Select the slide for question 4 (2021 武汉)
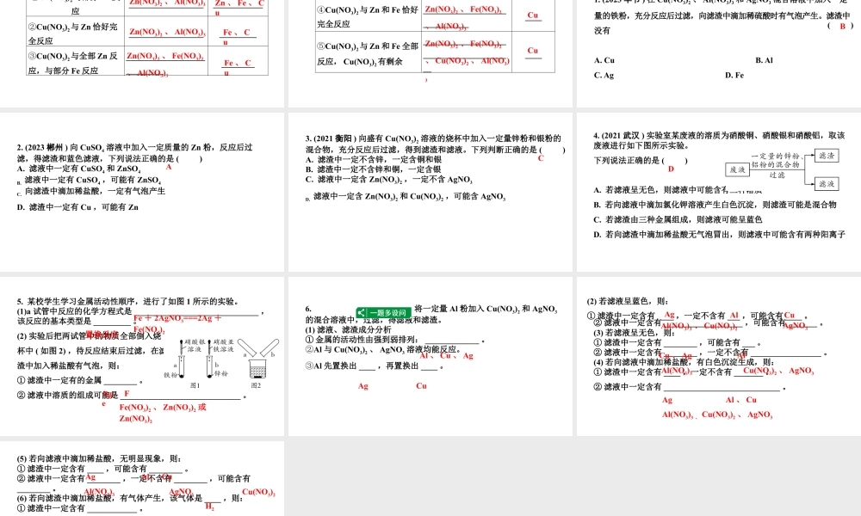This screenshot has width=861, height=516. click(x=718, y=191)
